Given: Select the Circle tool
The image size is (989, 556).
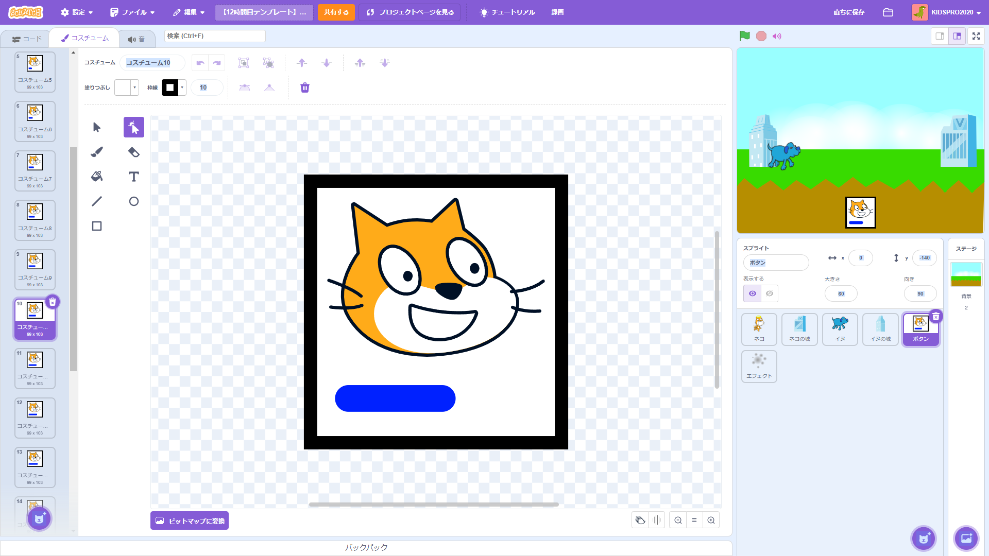Looking at the screenshot, I should (134, 201).
